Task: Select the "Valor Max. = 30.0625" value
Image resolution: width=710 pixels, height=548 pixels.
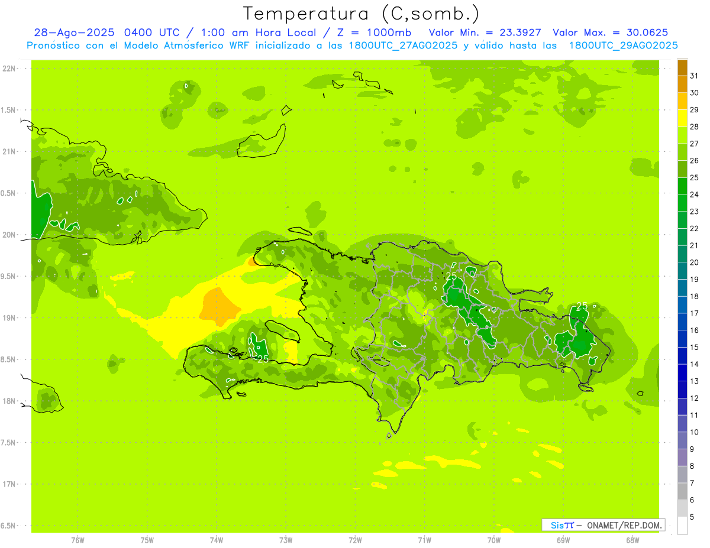Action: [610, 33]
